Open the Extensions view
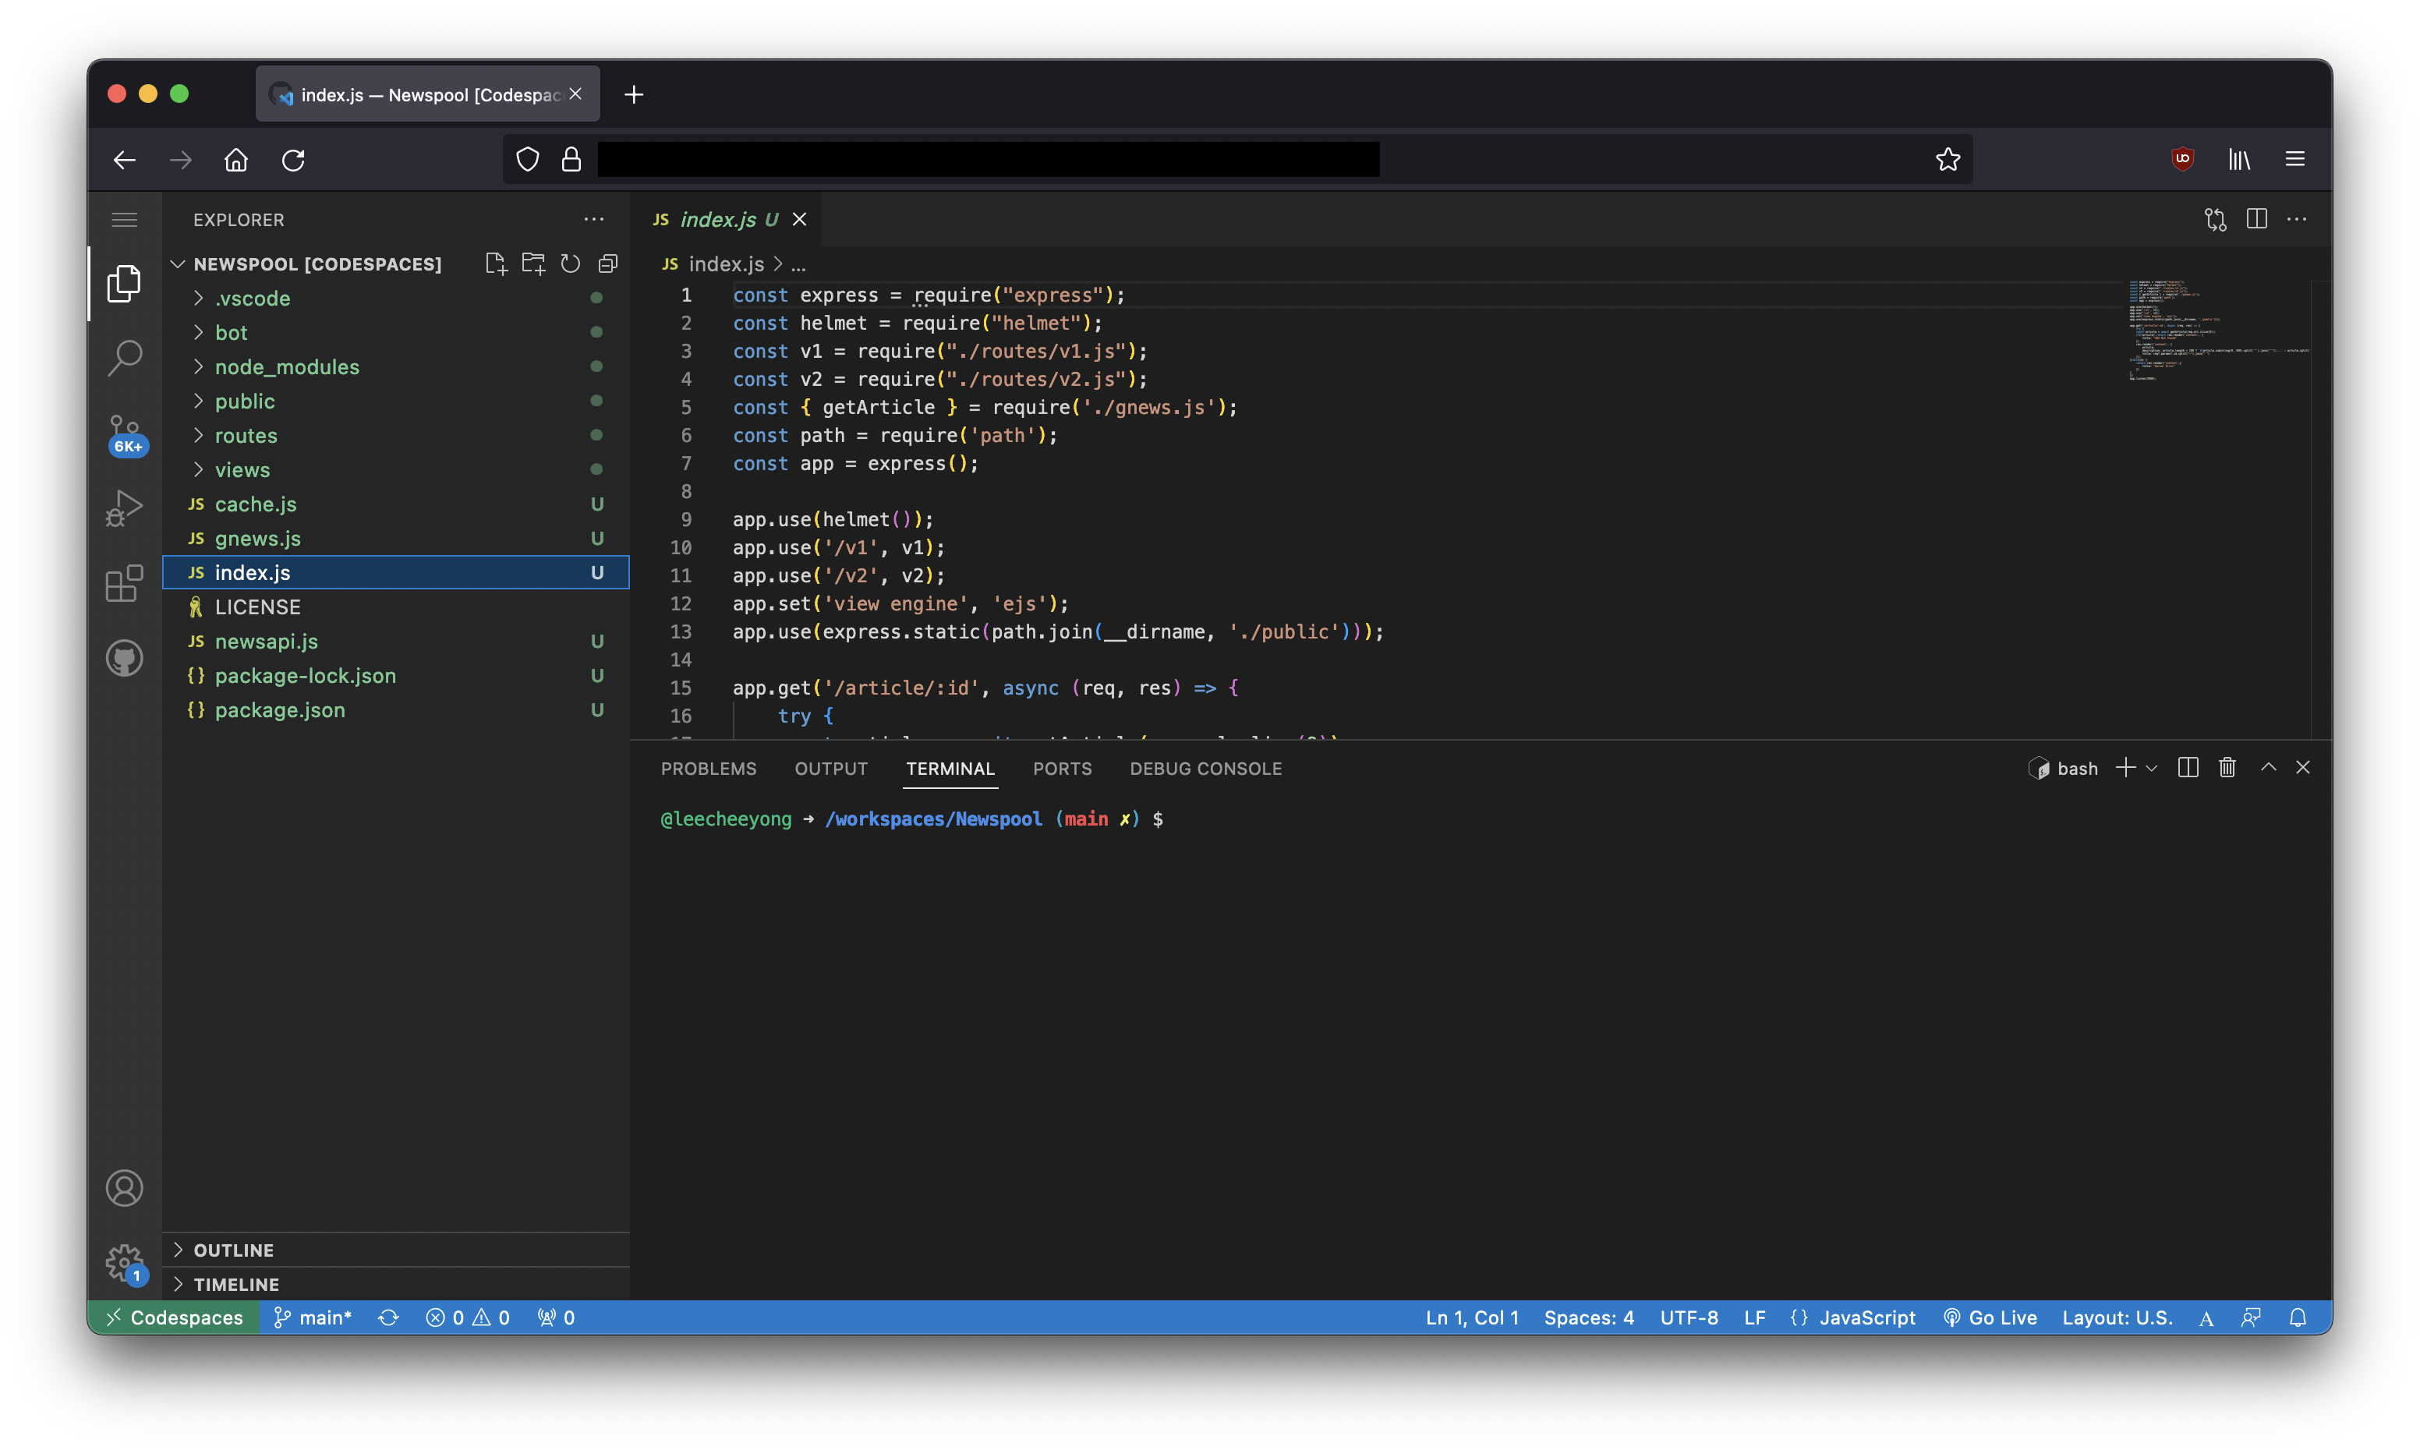The width and height of the screenshot is (2420, 1450). [x=124, y=583]
